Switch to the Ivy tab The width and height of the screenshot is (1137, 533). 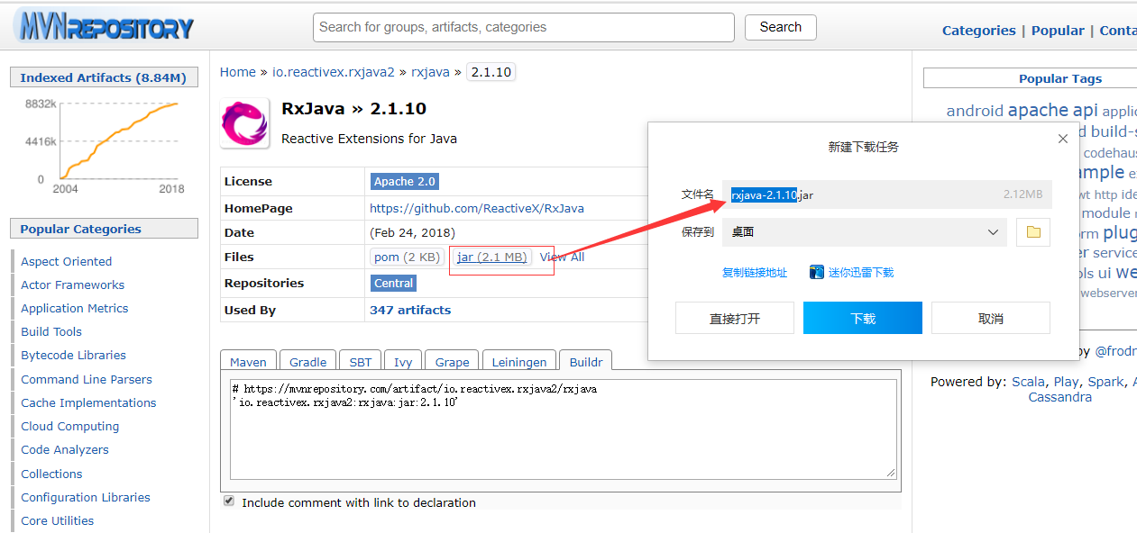(x=403, y=362)
